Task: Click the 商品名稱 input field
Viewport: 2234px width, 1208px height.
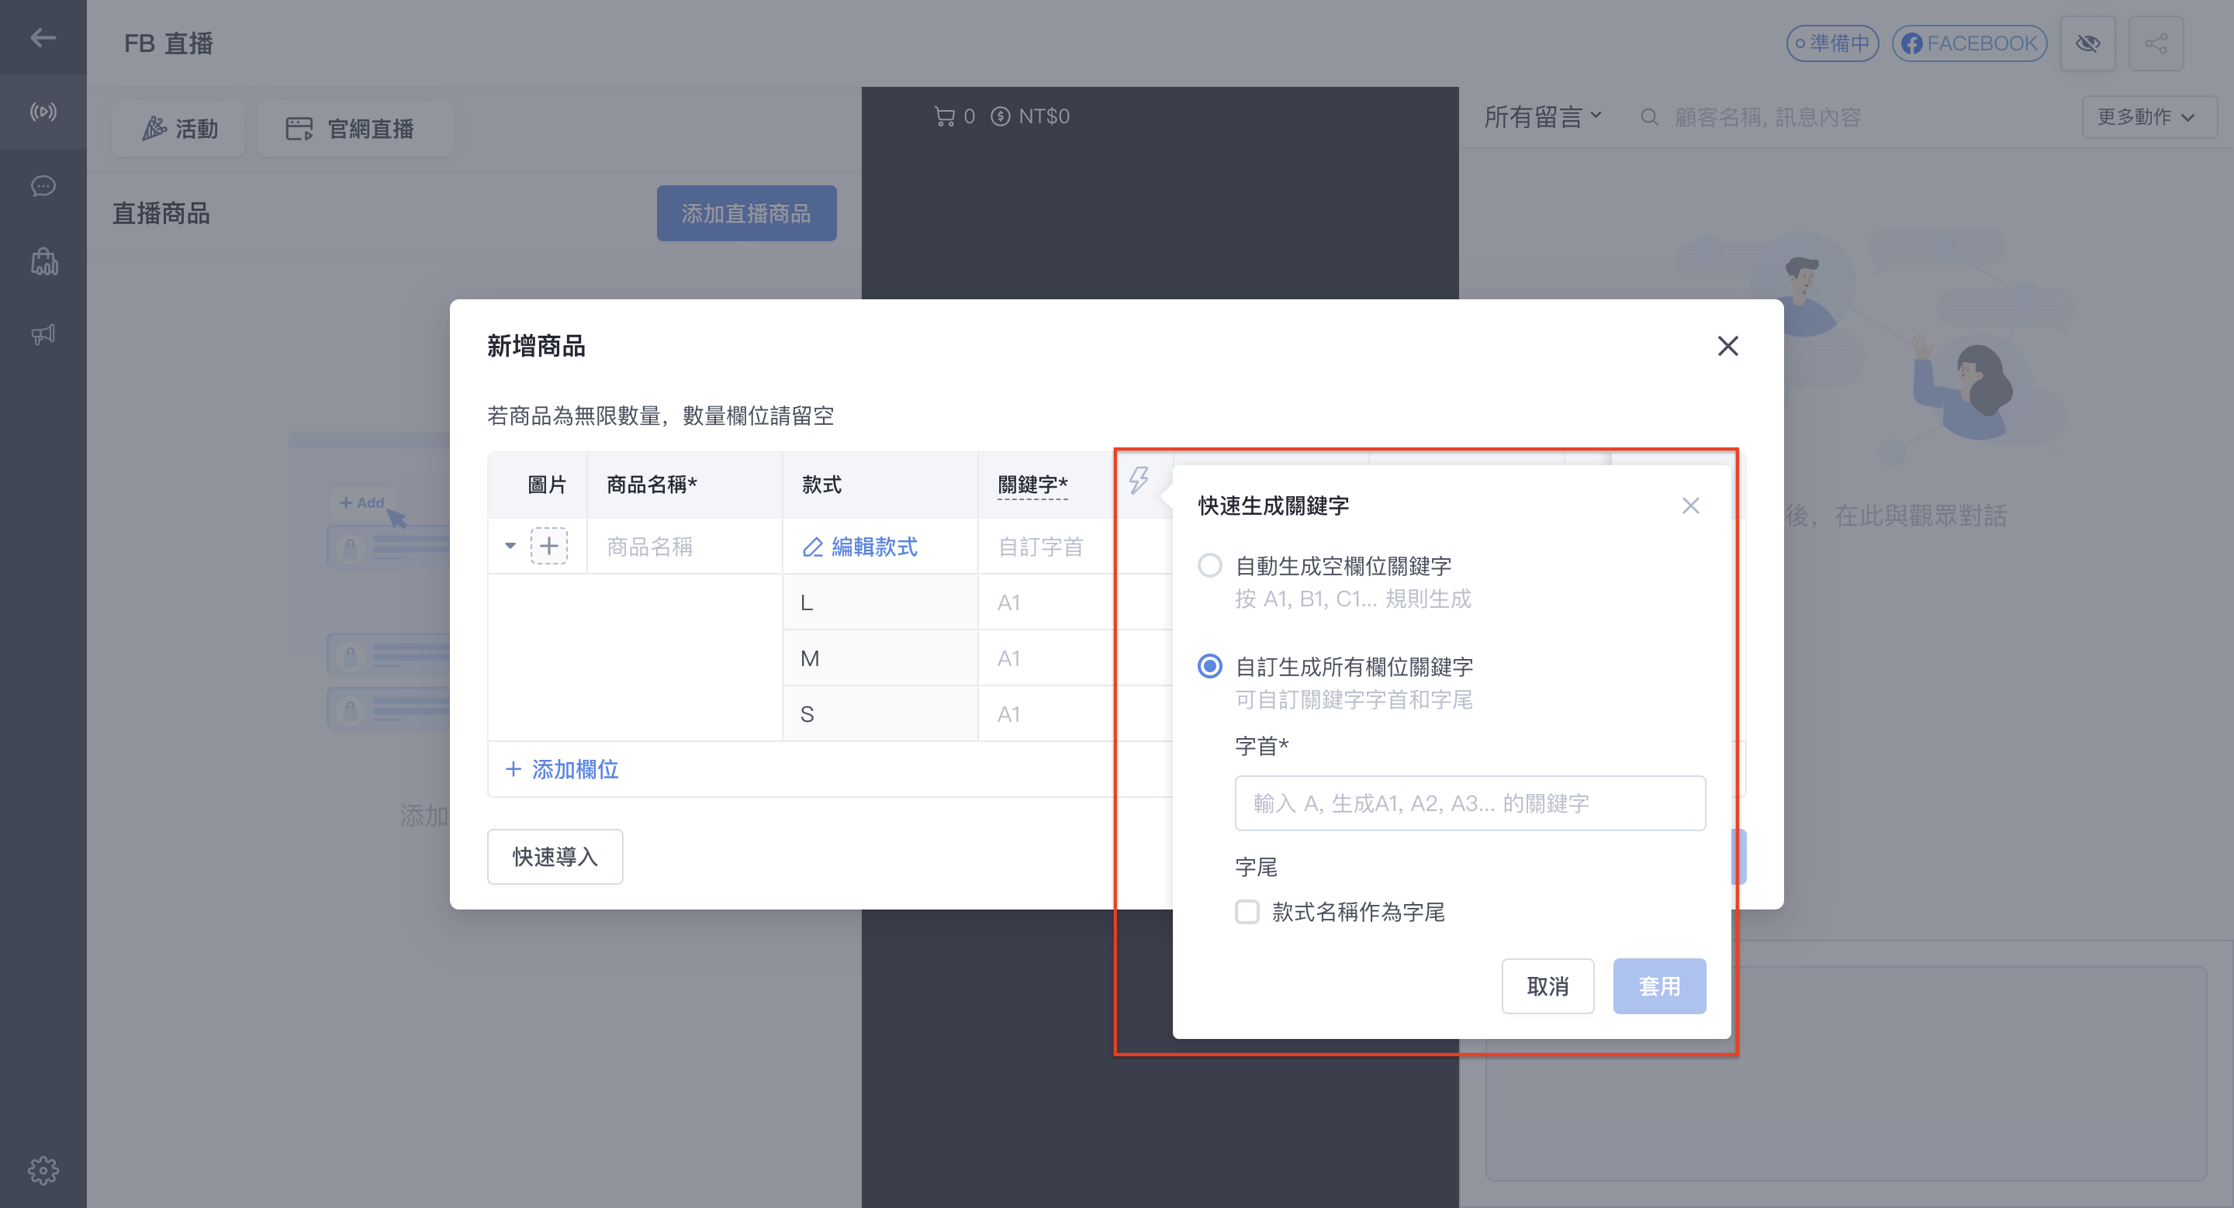Action: (684, 547)
